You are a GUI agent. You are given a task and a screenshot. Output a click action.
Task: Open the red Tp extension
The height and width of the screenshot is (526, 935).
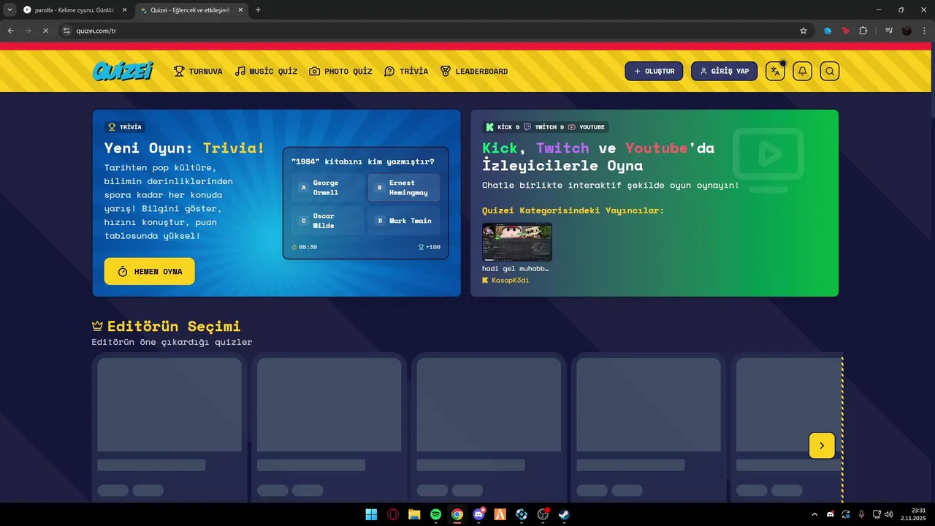click(x=846, y=31)
